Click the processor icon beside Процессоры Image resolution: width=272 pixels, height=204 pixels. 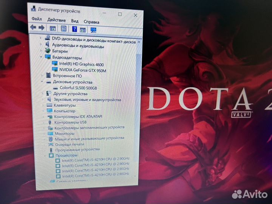pyautogui.click(x=51, y=155)
